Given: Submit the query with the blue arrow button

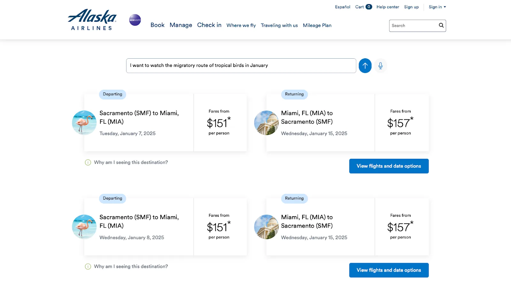Looking at the screenshot, I should click(365, 66).
